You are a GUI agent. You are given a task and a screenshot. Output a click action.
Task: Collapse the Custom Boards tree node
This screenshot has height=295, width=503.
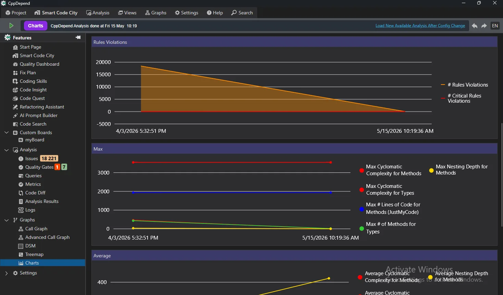click(x=7, y=132)
